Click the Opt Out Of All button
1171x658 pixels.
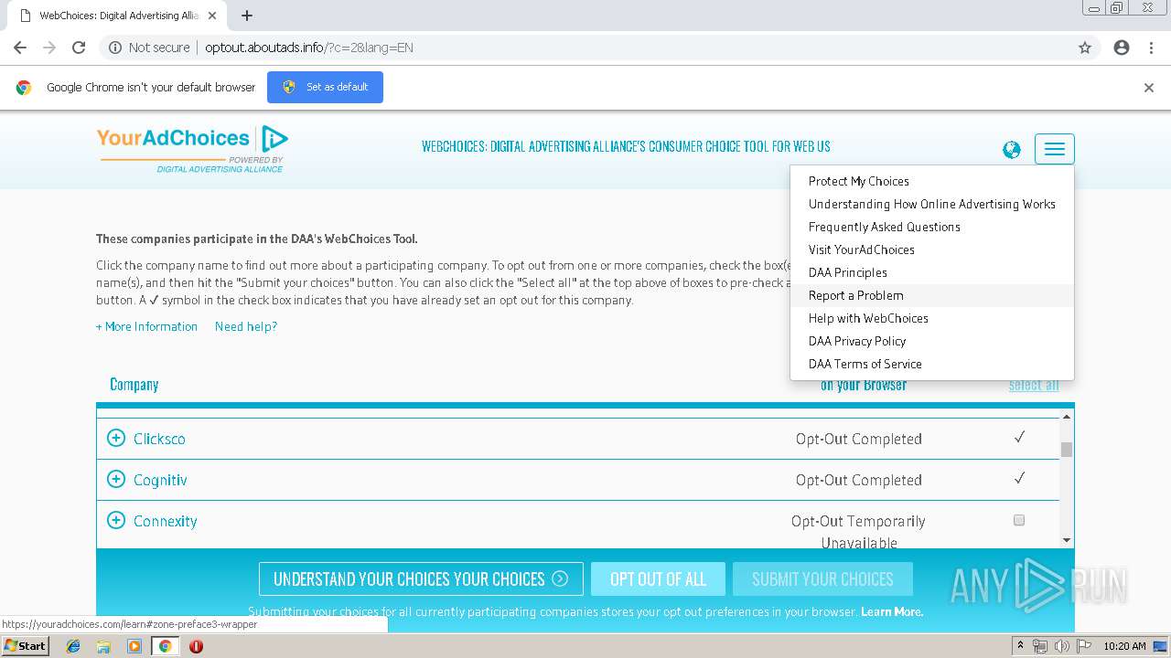pyautogui.click(x=658, y=579)
